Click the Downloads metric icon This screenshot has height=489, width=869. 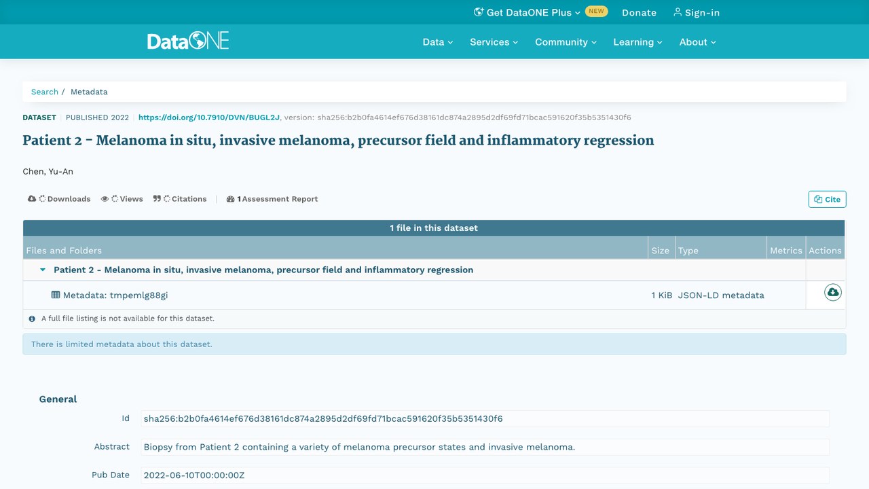tap(32, 199)
